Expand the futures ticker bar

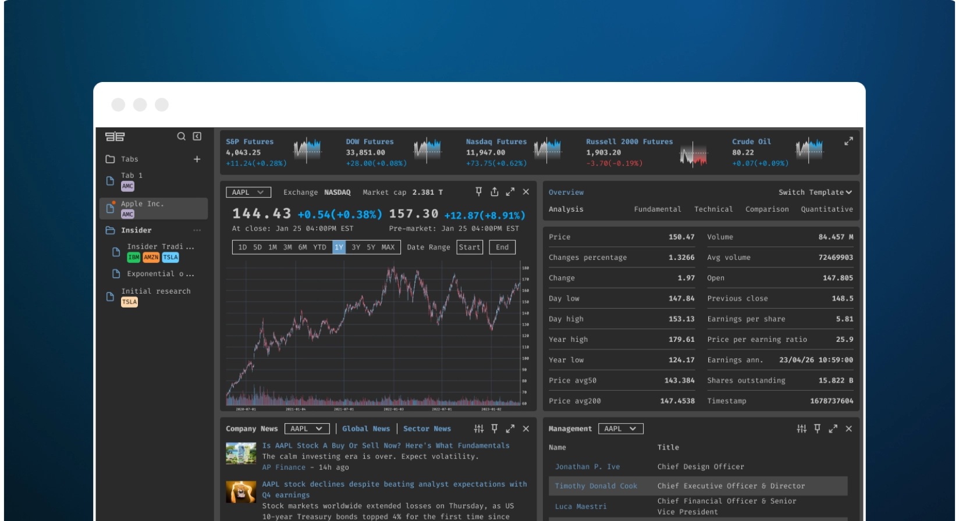click(x=848, y=141)
